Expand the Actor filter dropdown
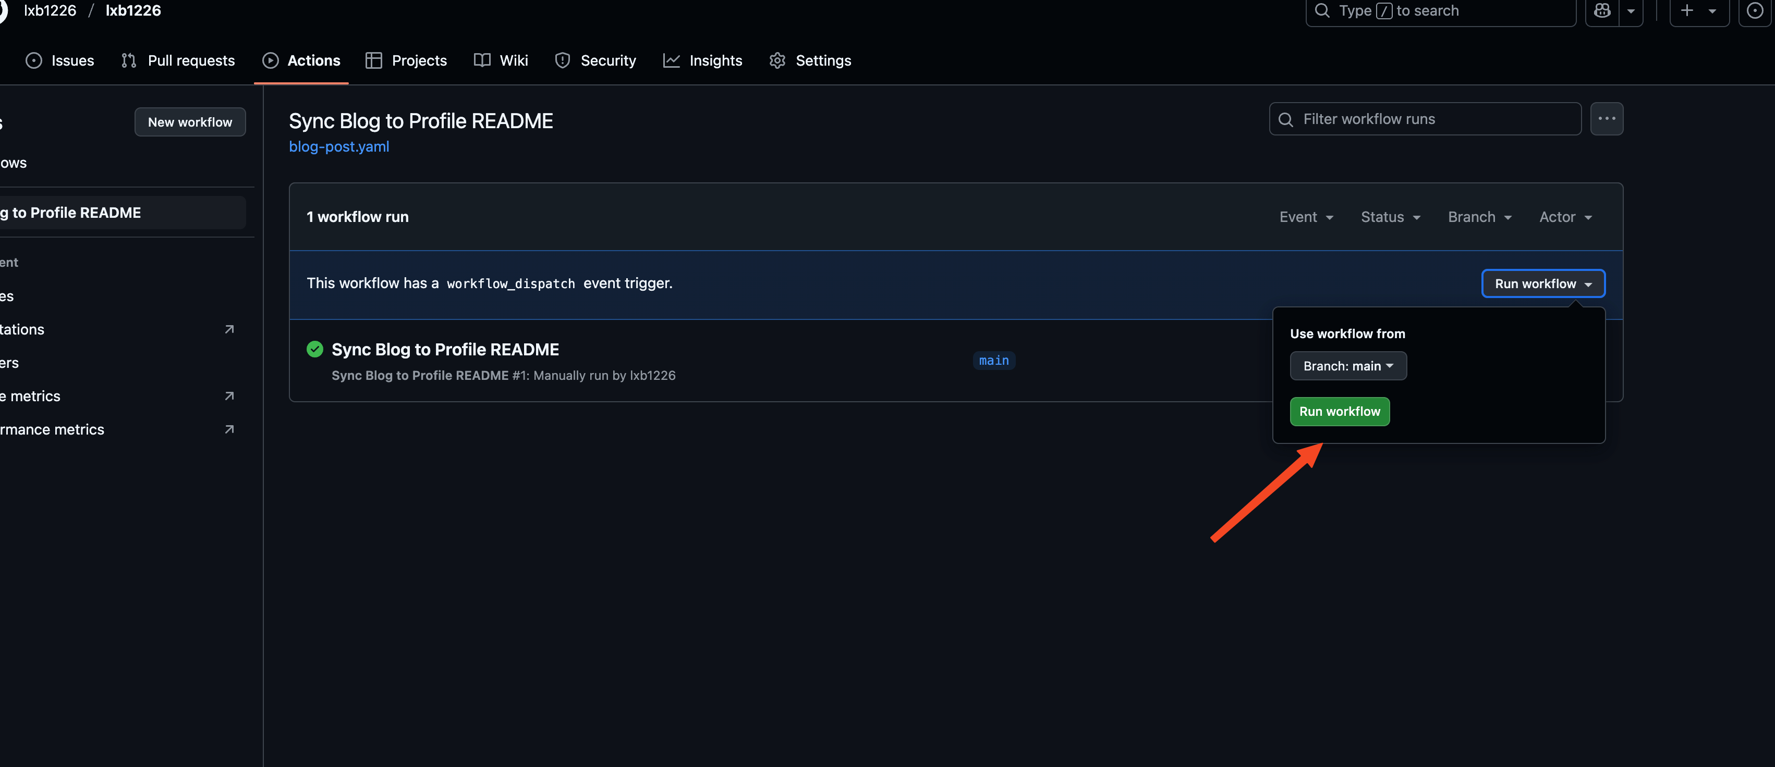 tap(1565, 217)
